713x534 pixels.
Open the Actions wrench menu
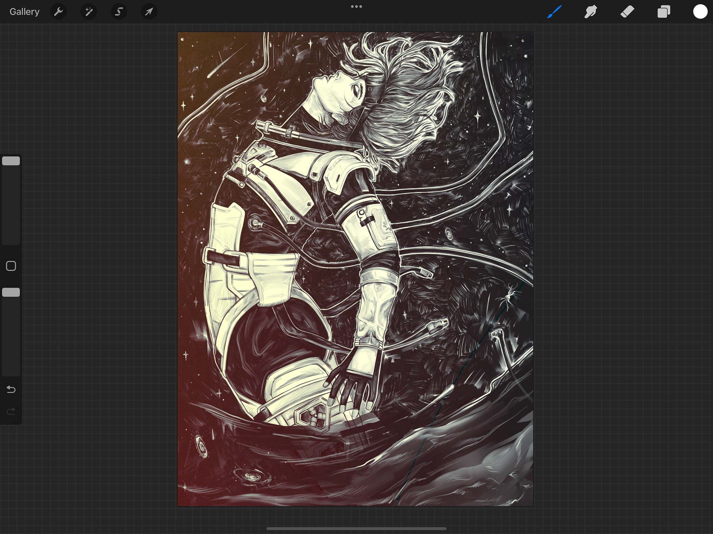pos(58,12)
